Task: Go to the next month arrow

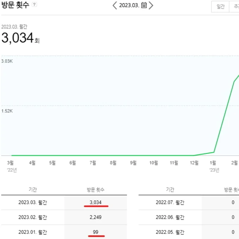Action: 151,5
